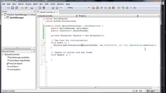Click the Step Out debug icon
This screenshot has width=166, height=93.
pos(127,8)
